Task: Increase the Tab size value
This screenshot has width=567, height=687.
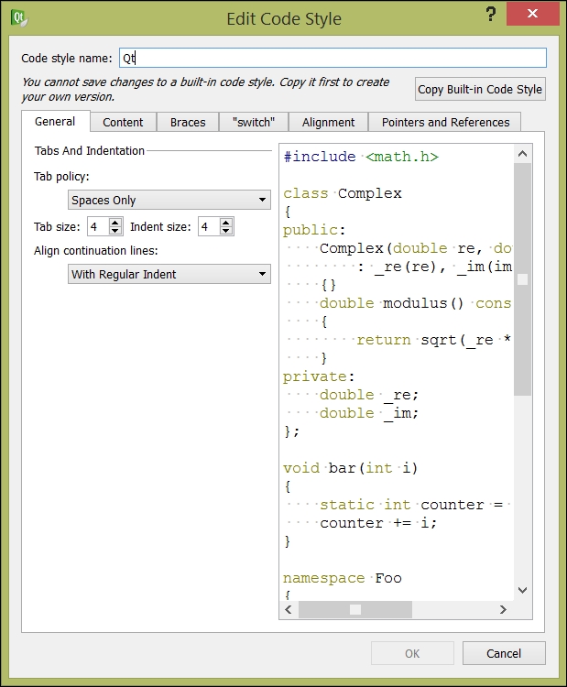Action: [x=115, y=223]
